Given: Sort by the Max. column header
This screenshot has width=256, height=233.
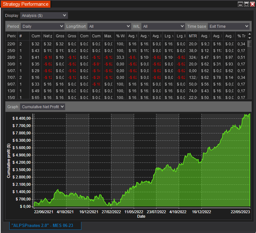Looking at the screenshot, I should (x=108, y=36).
